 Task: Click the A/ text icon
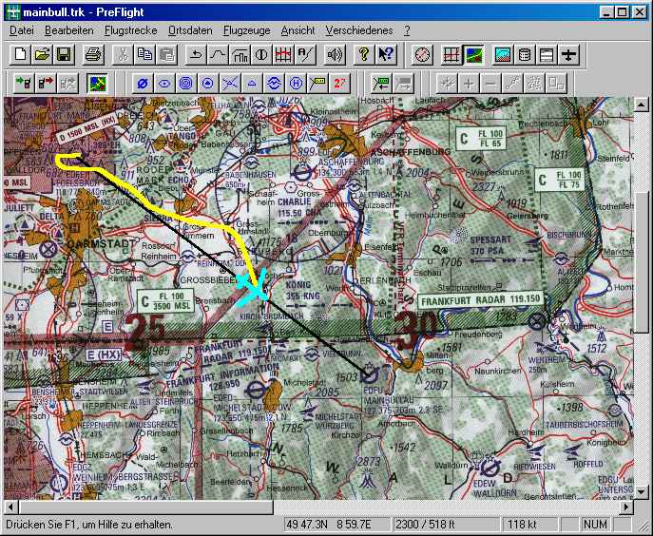coord(305,54)
